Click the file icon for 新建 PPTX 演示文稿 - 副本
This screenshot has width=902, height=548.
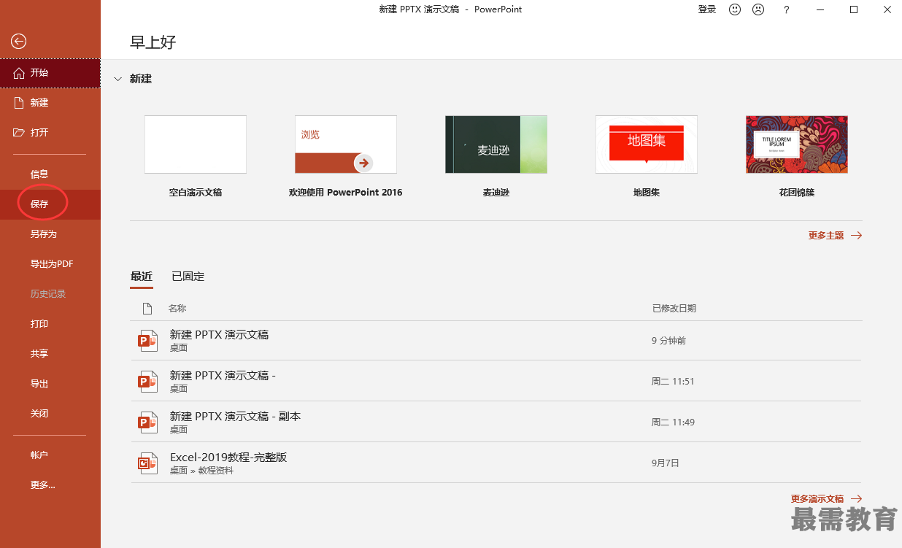click(x=148, y=422)
